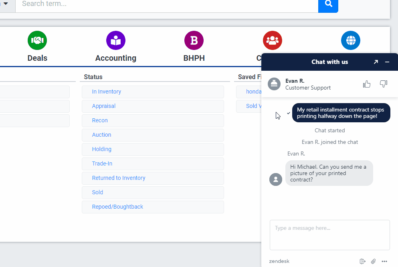Click Evan R. agent avatar in header
398x267 pixels.
pos(274,84)
